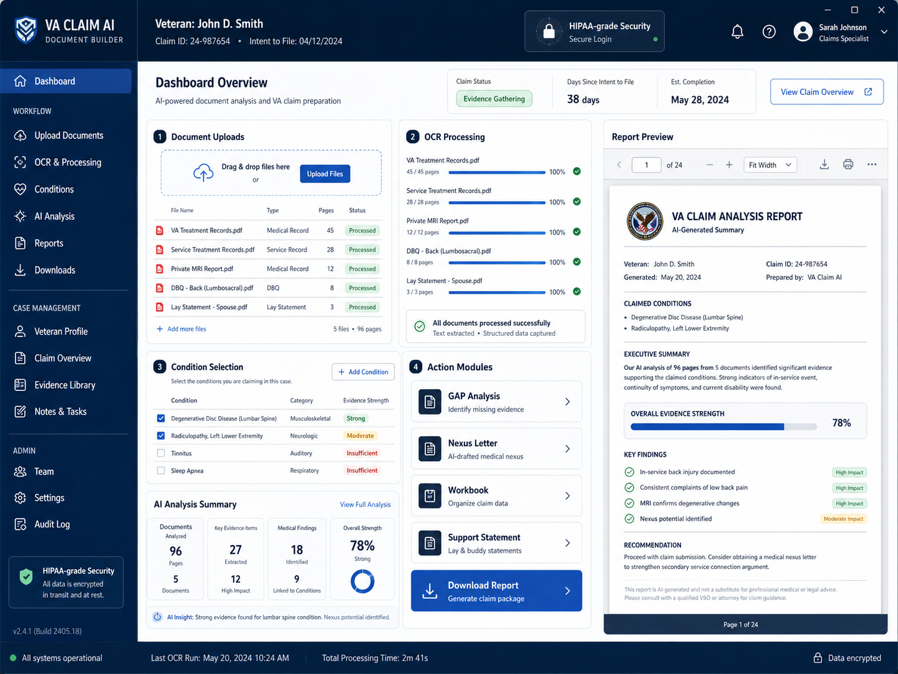Image resolution: width=898 pixels, height=674 pixels.
Task: Open Support Statement using its chevron
Action: pos(567,543)
